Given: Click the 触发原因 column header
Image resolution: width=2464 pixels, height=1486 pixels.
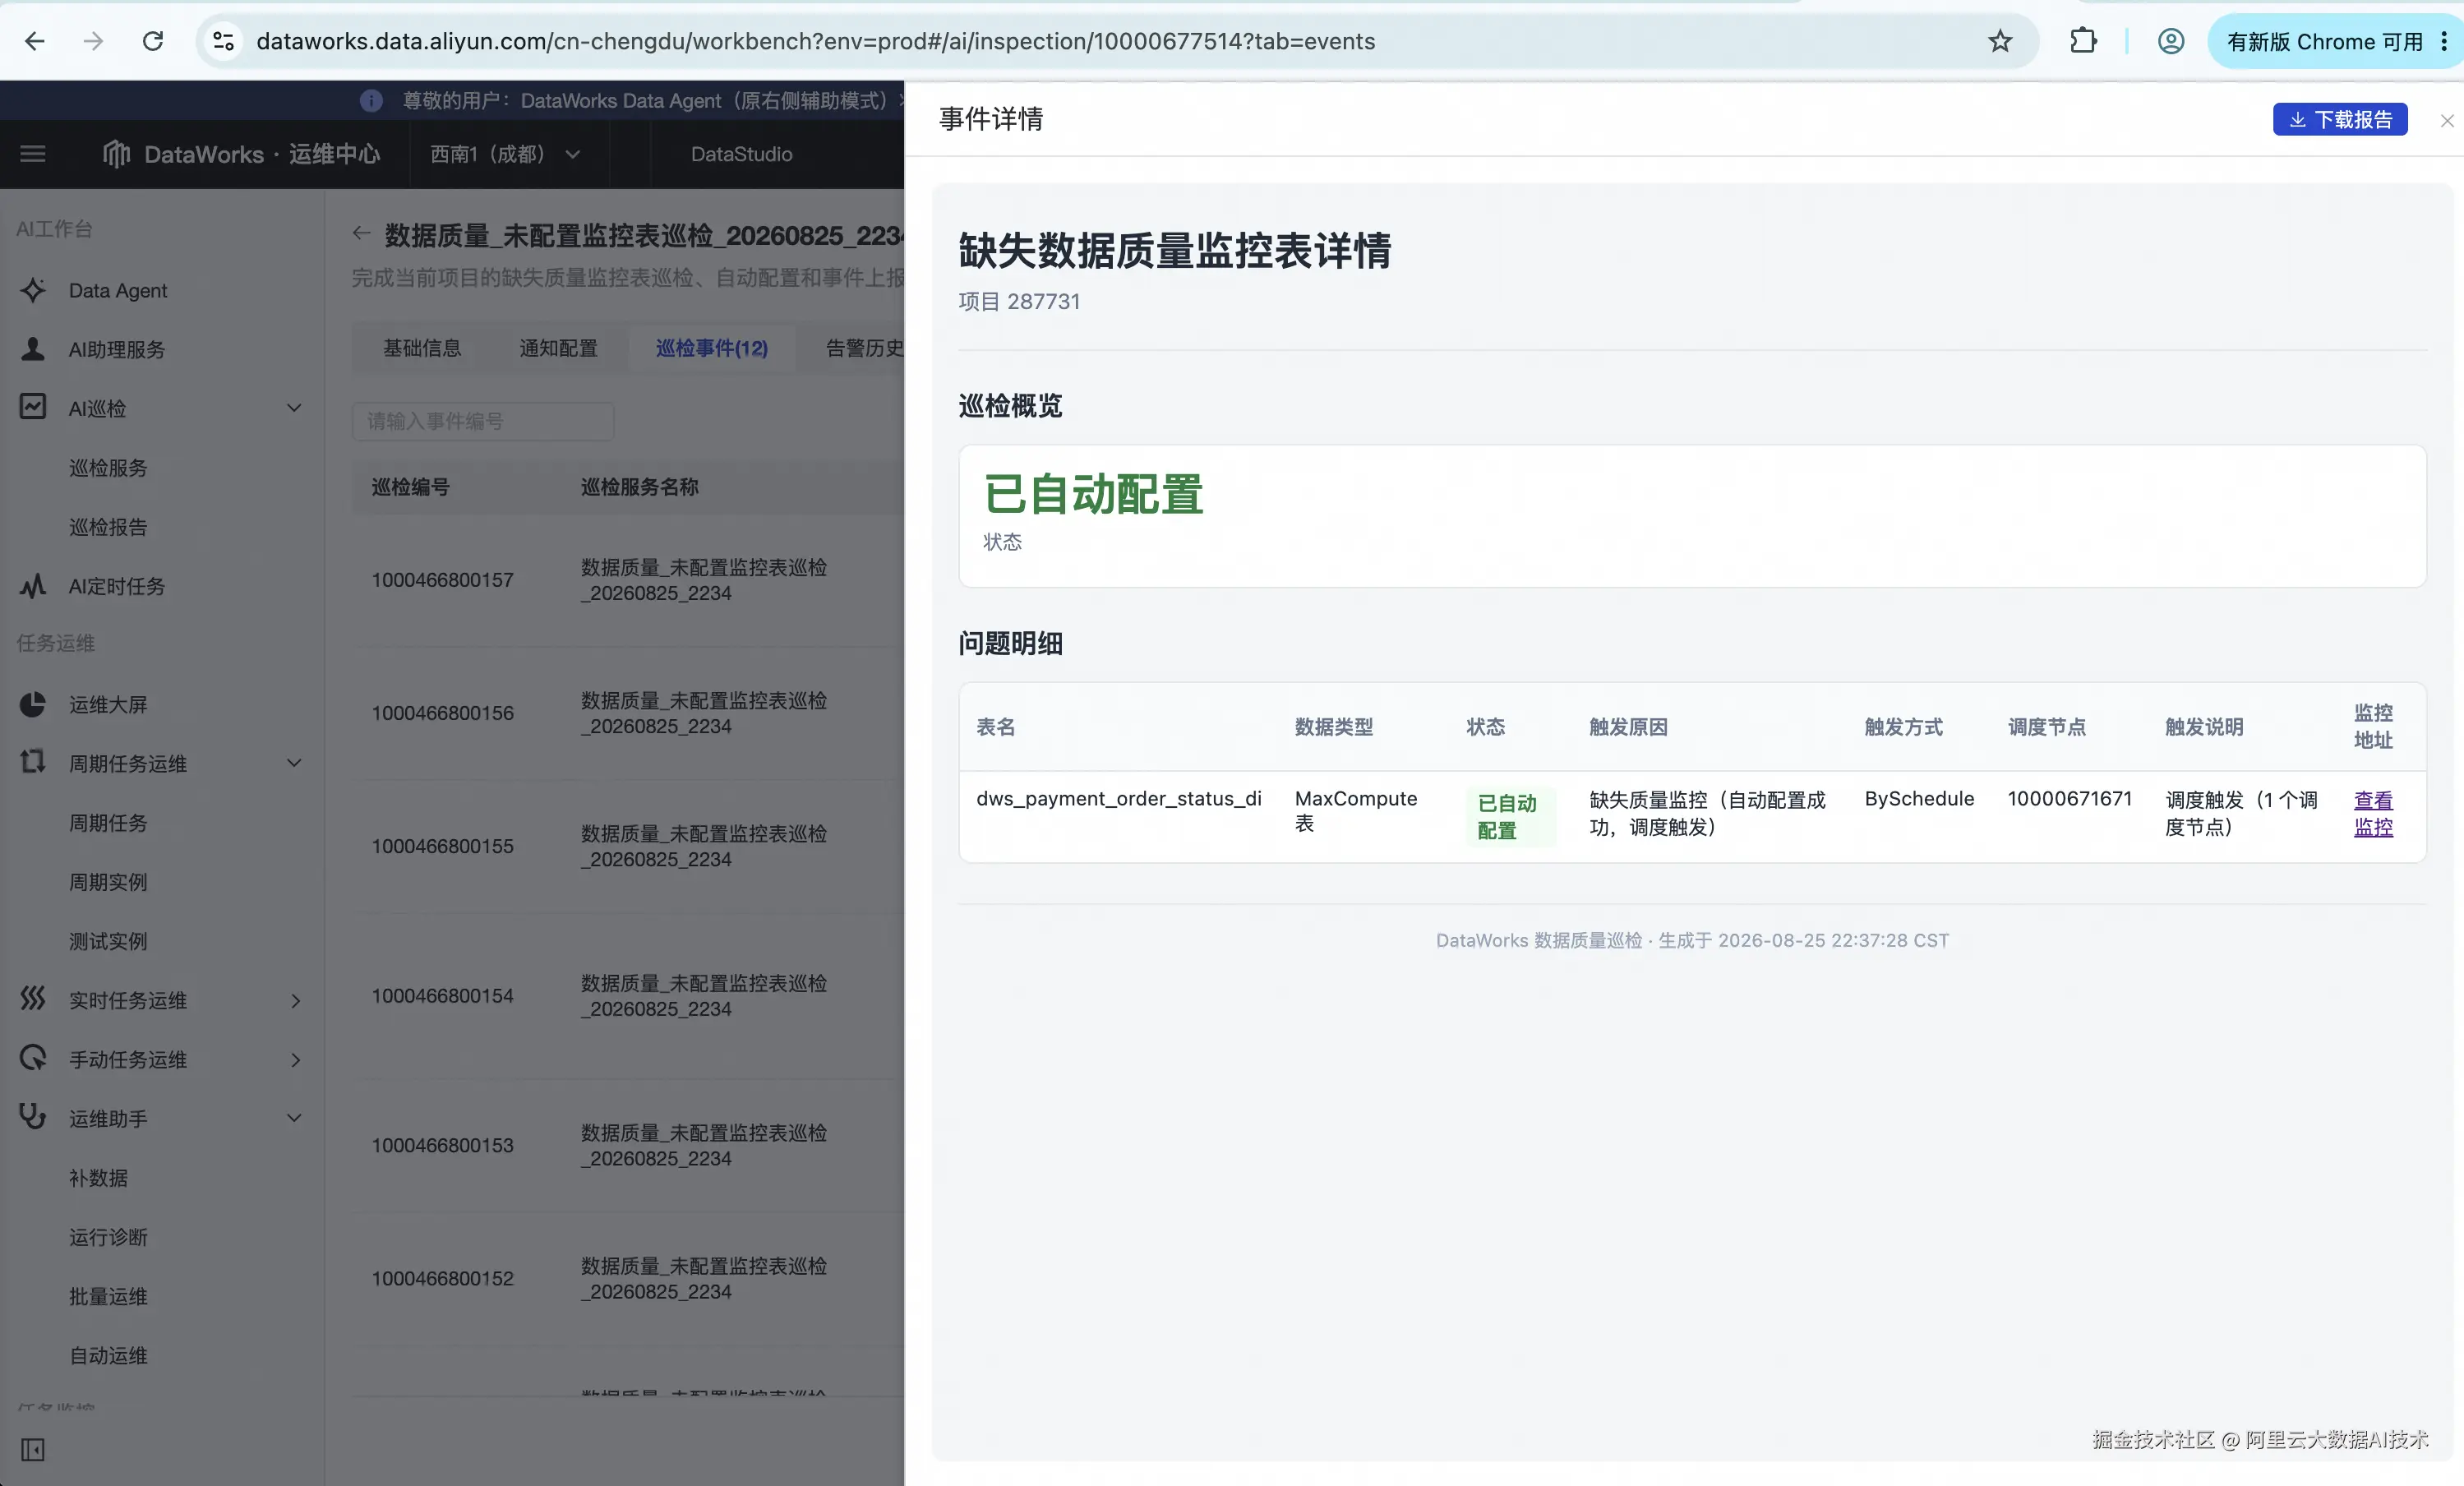Looking at the screenshot, I should (x=1628, y=727).
